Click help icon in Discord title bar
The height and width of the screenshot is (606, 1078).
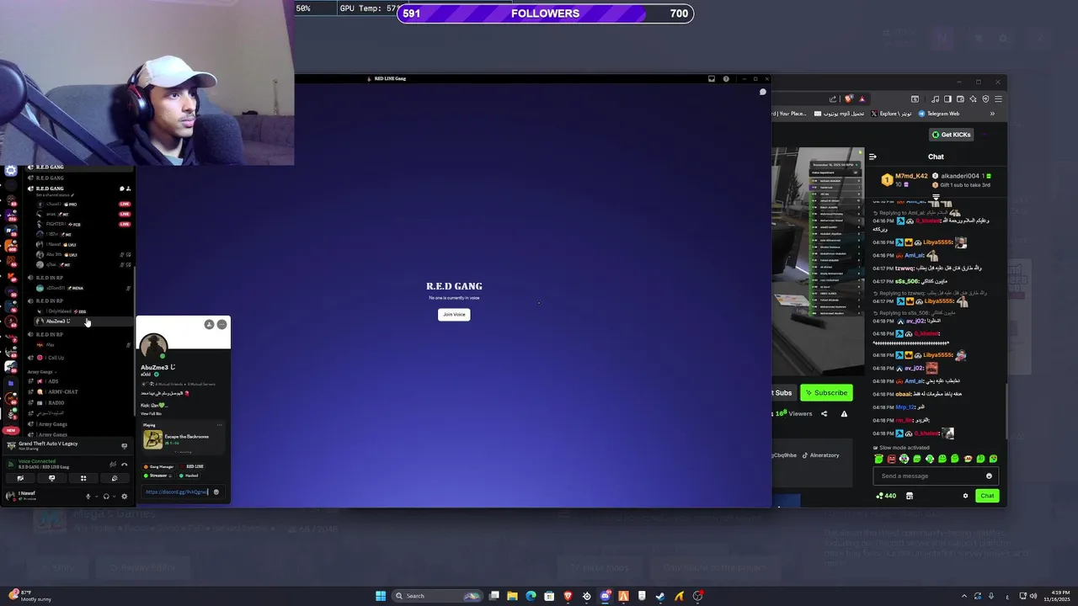click(x=726, y=79)
